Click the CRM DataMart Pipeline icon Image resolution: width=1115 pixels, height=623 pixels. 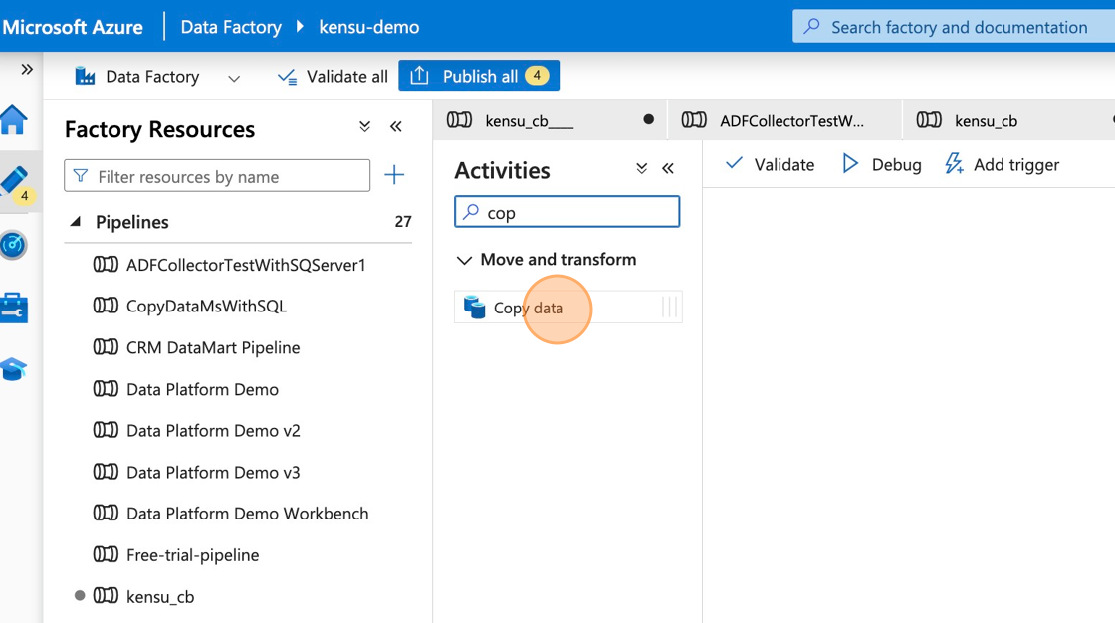click(106, 347)
